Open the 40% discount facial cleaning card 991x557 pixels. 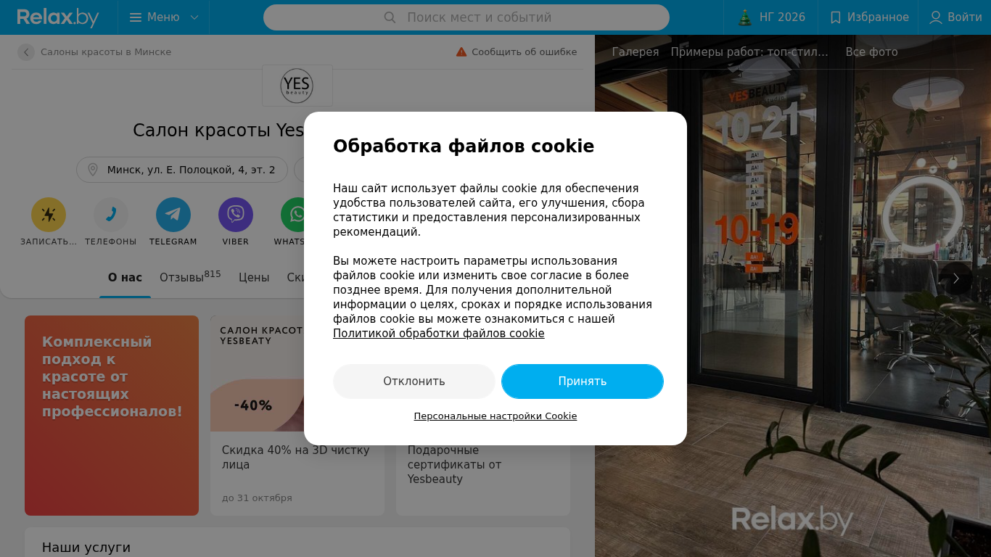coord(297,416)
